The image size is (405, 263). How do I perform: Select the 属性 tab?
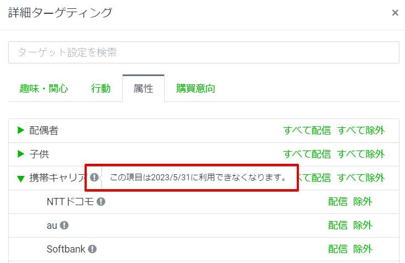[x=143, y=88]
